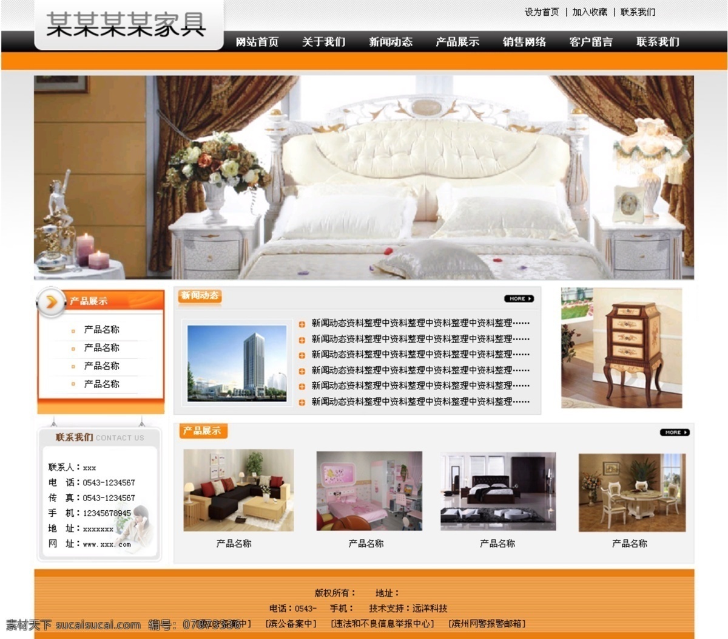The height and width of the screenshot is (639, 728).
Task: Click the 某某某某家具 site logo
Action: pyautogui.click(x=126, y=25)
